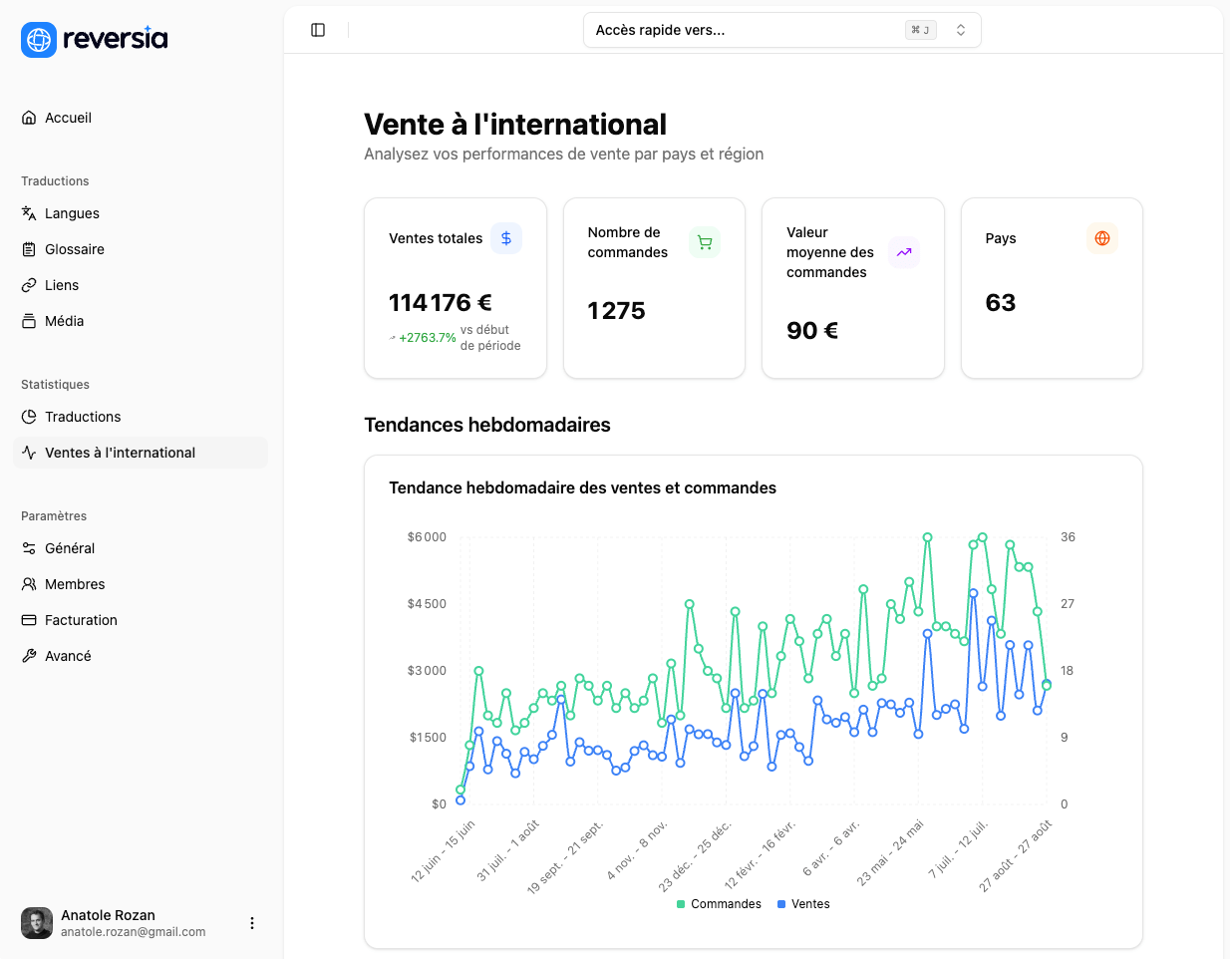Image resolution: width=1230 pixels, height=959 pixels.
Task: Toggle the sidebar visibility with the panel icon
Action: (x=317, y=29)
